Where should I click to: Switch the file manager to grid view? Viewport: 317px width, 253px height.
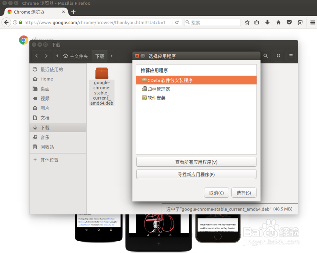tap(278, 56)
